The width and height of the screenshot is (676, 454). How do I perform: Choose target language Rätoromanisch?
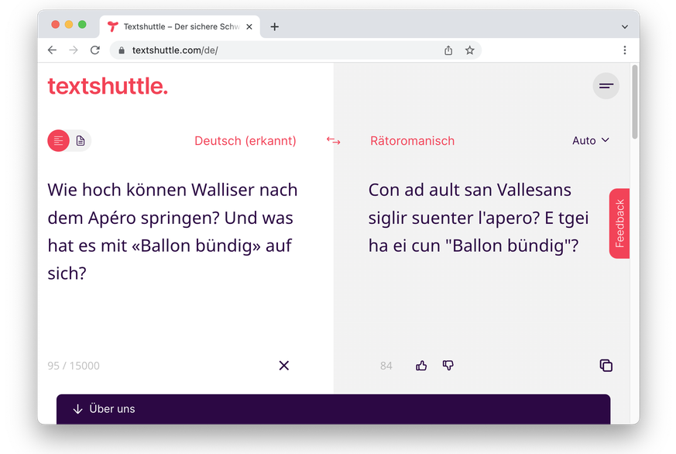click(x=412, y=141)
